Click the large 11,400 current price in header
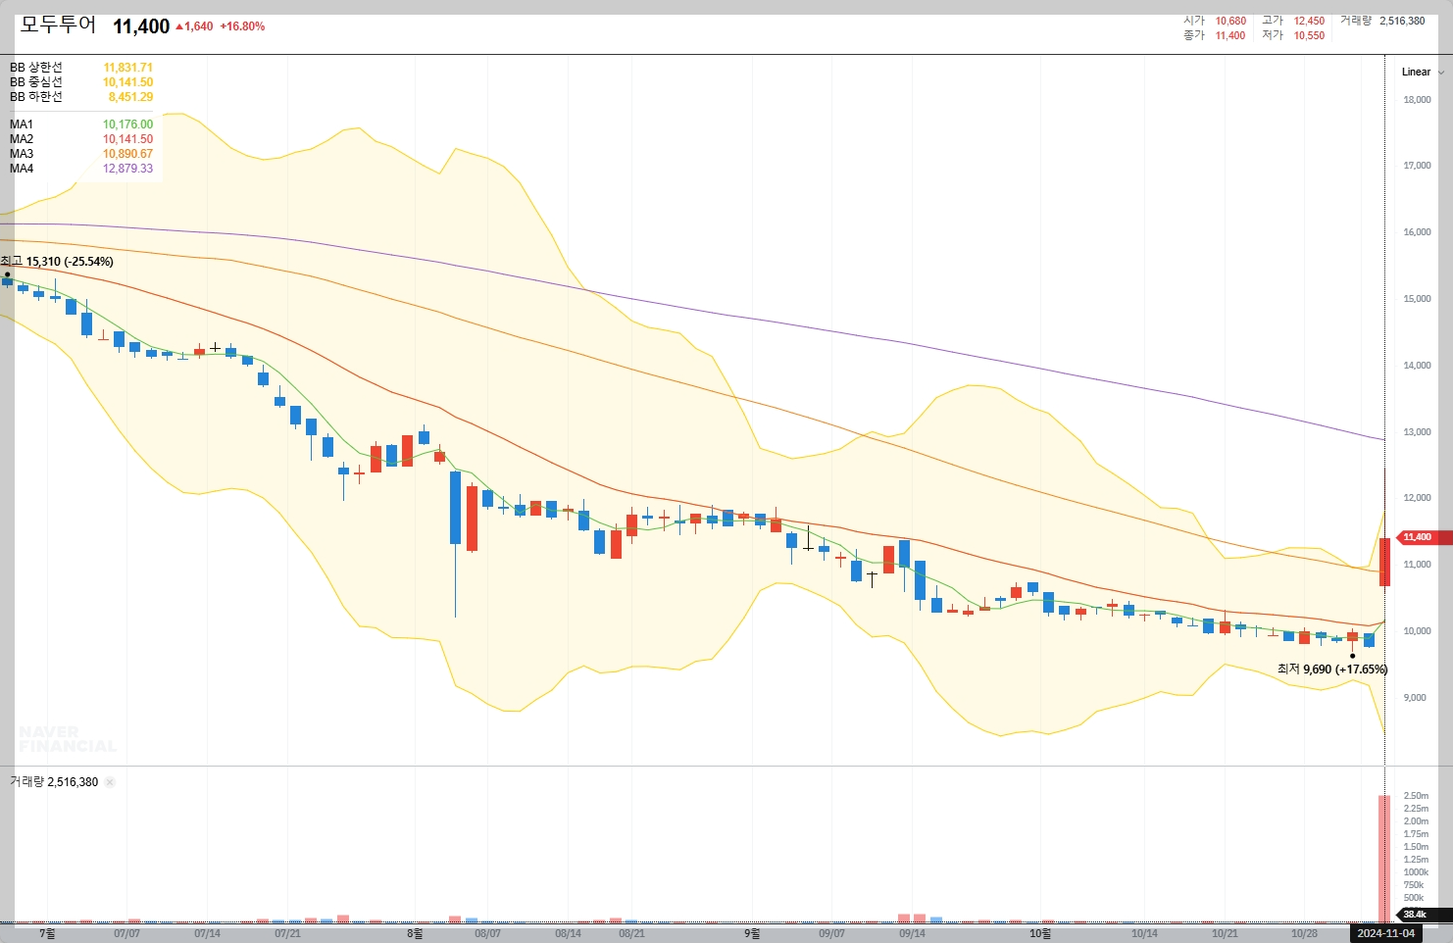Image resolution: width=1453 pixels, height=943 pixels. tap(141, 26)
